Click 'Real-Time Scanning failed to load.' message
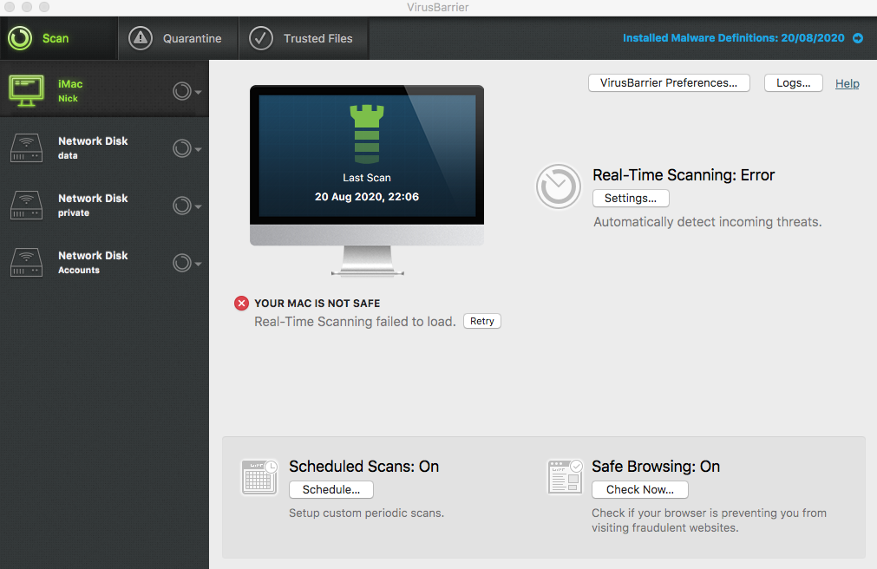877x569 pixels. [355, 322]
